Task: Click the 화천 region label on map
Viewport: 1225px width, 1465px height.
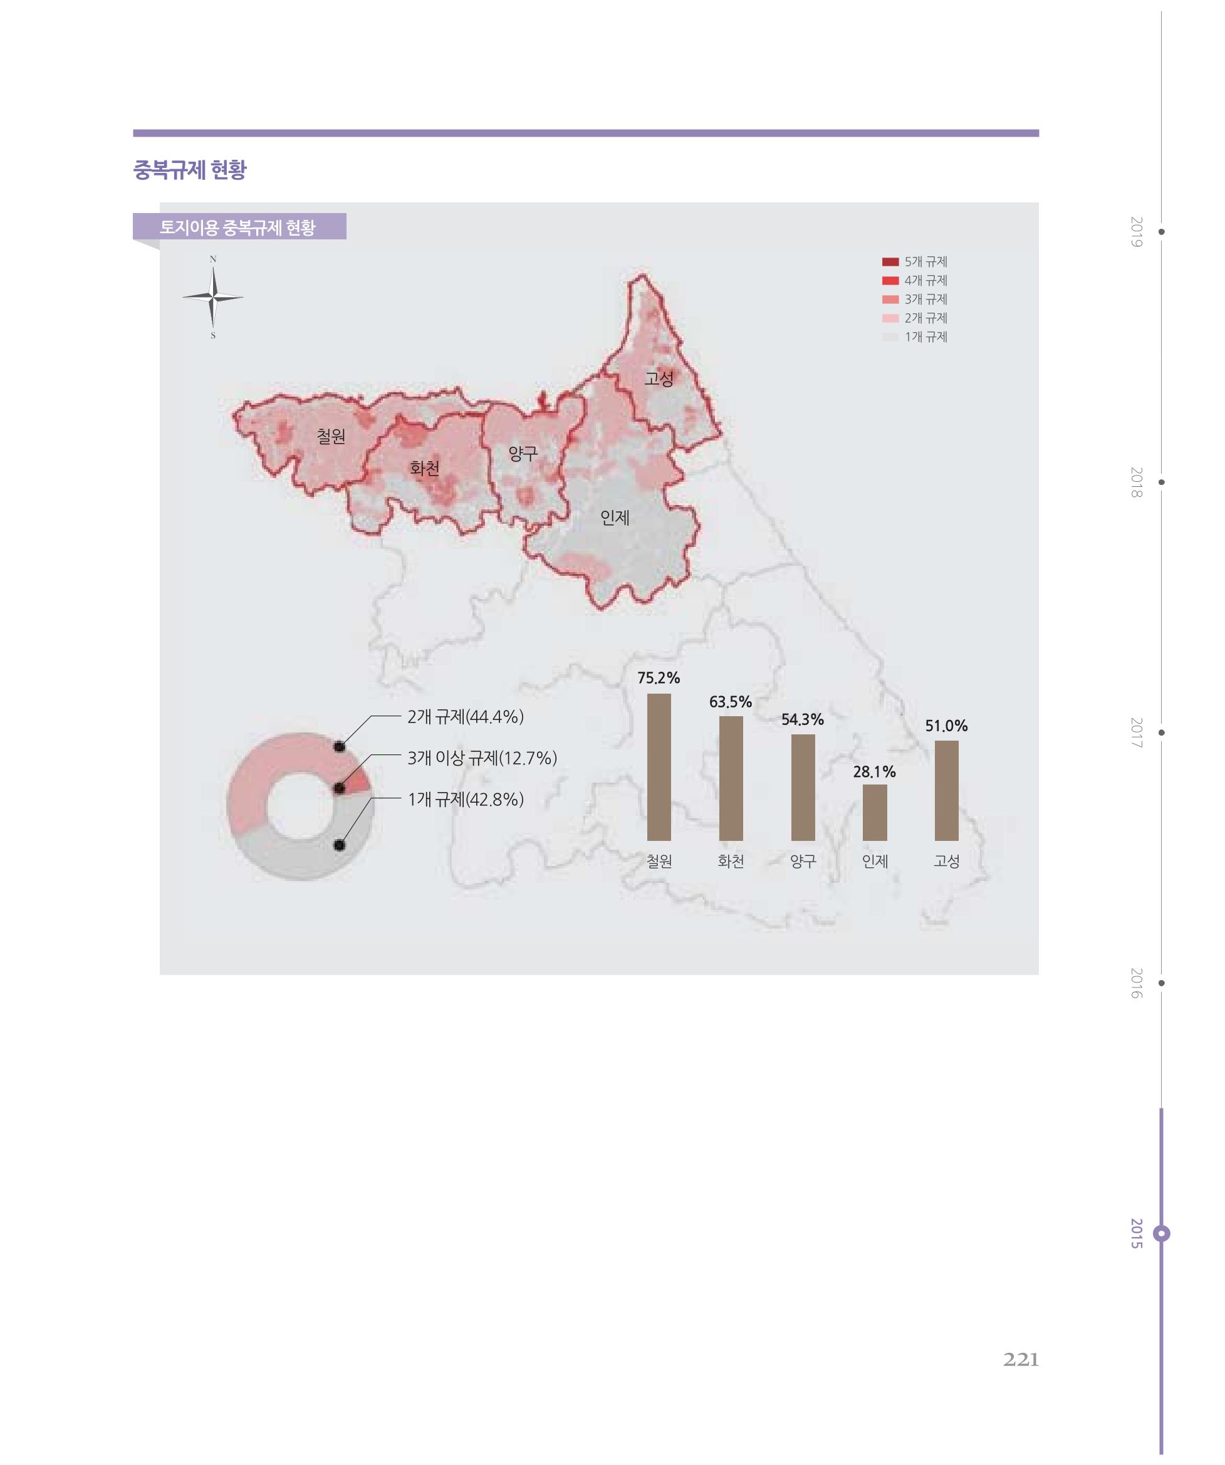Action: pos(424,468)
